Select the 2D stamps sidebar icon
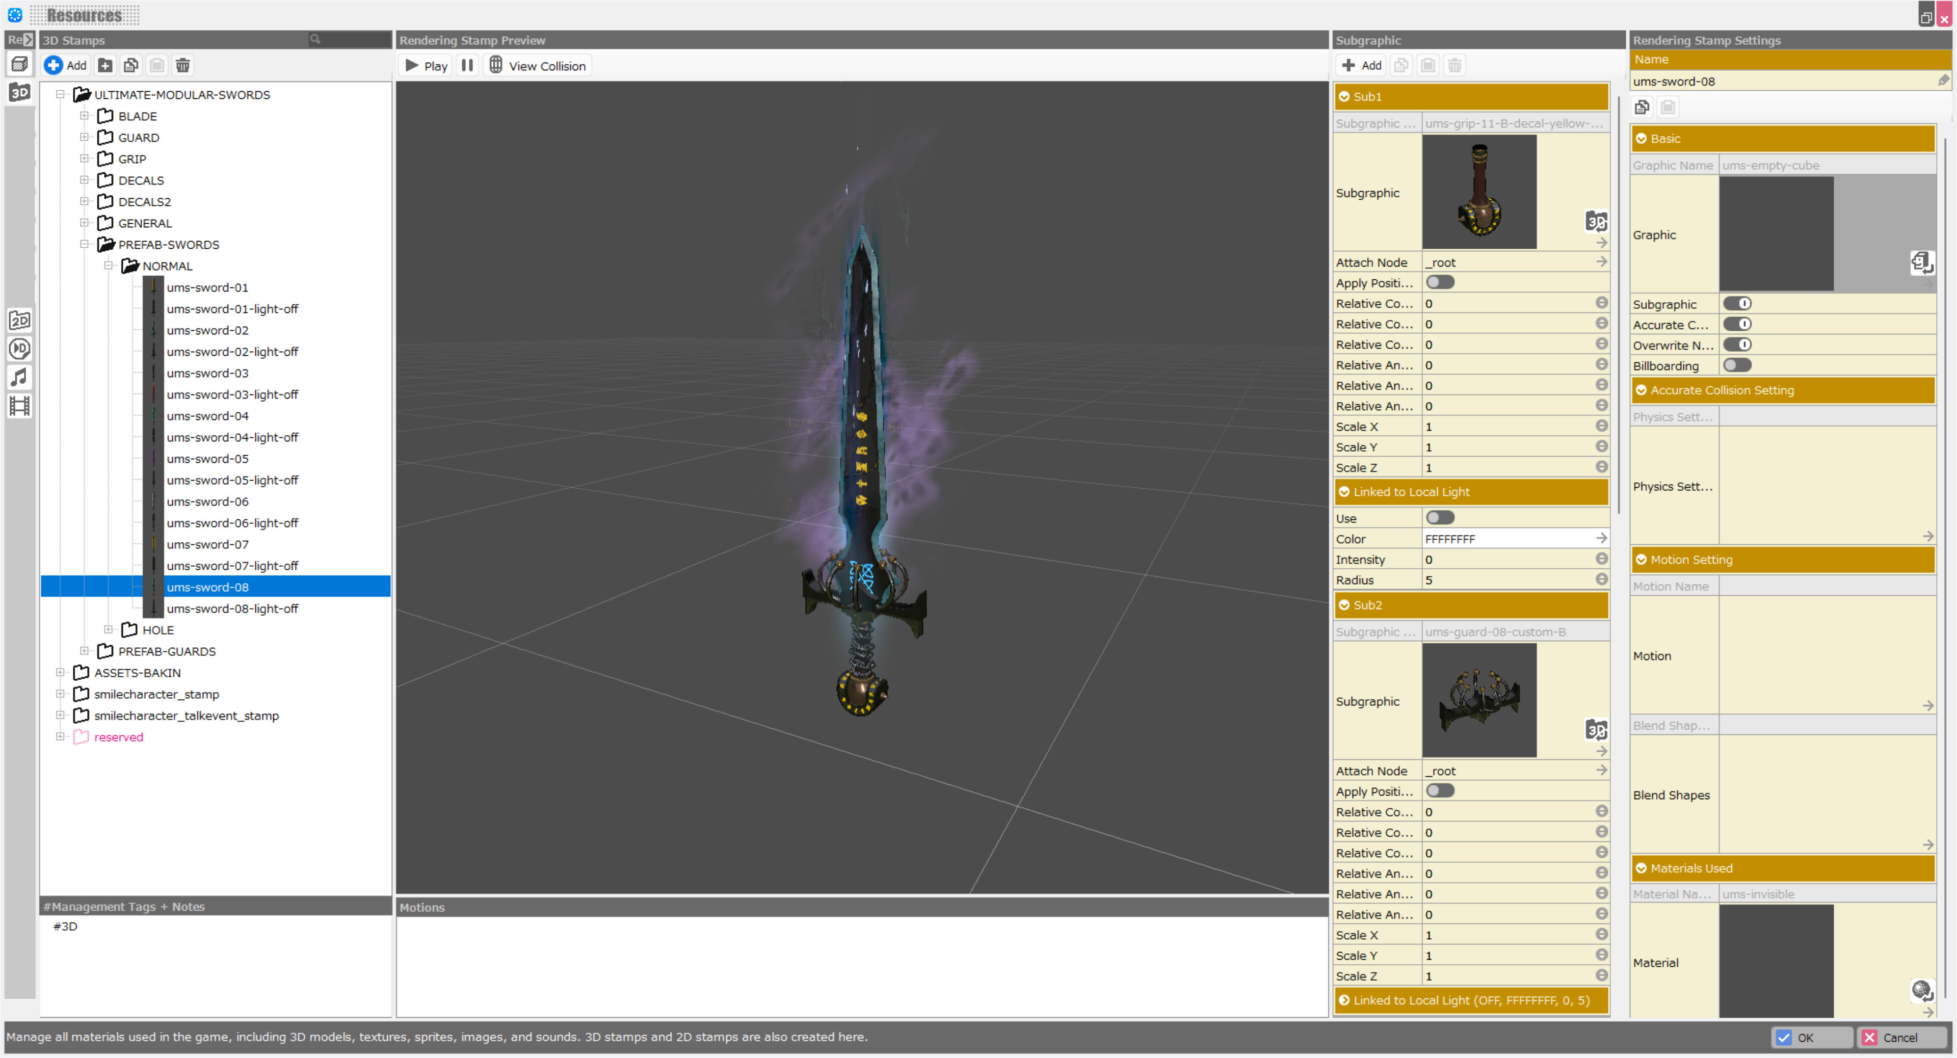The width and height of the screenshot is (1957, 1058). tap(20, 320)
